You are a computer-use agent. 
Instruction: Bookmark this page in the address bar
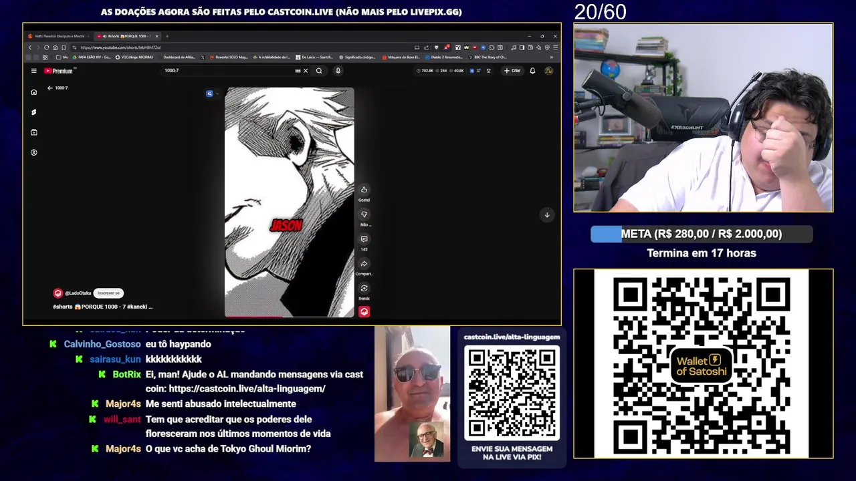coord(64,47)
